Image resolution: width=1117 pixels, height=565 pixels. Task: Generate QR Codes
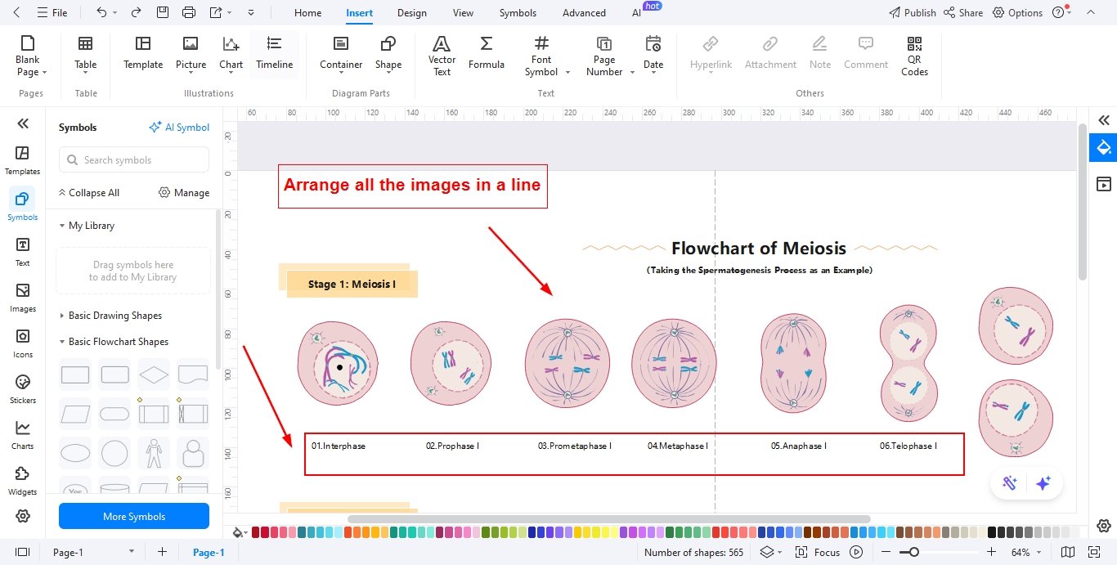click(914, 56)
